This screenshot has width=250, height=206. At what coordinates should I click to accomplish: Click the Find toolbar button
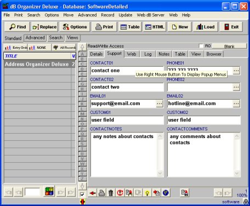point(18,27)
